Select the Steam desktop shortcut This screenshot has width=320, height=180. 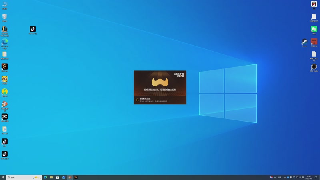pos(304,42)
